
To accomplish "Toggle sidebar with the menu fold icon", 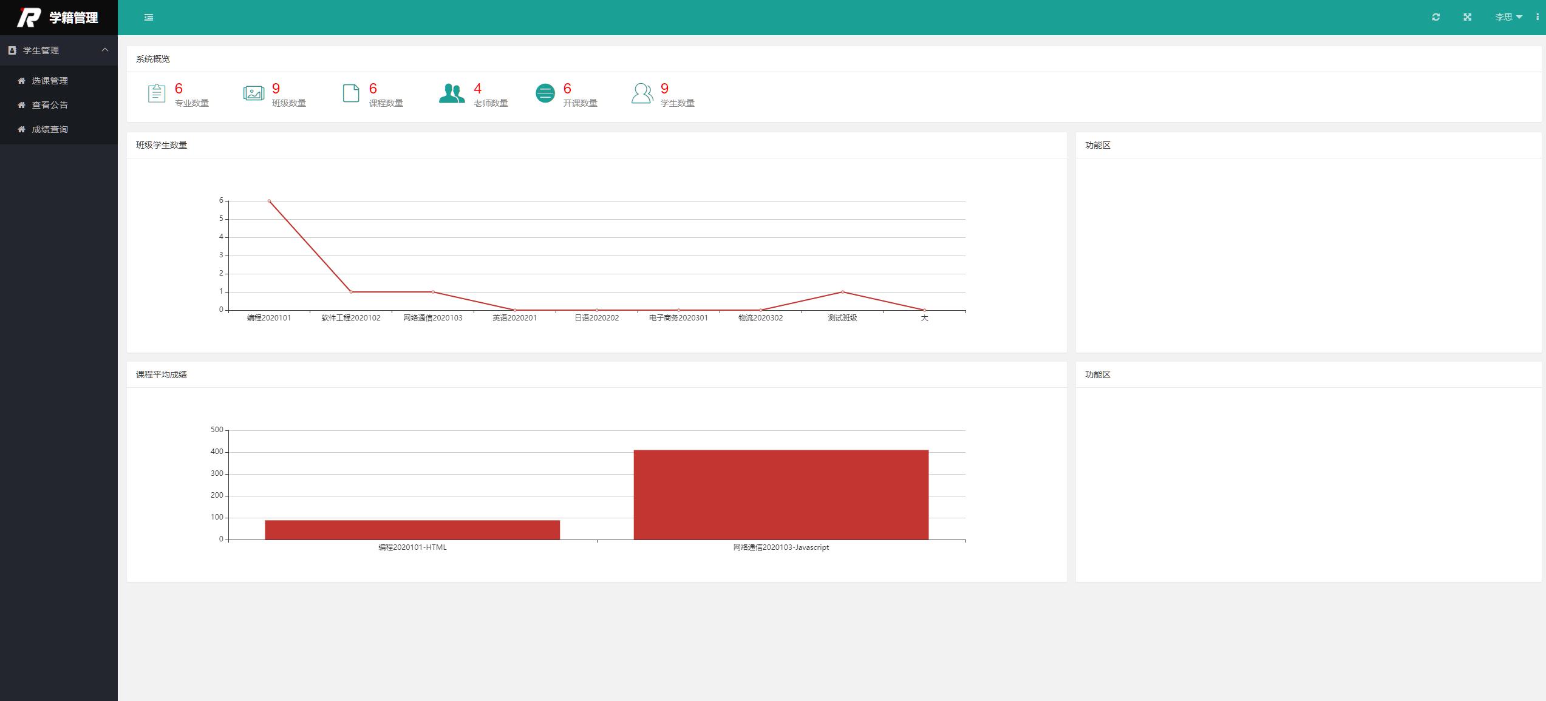I will coord(149,18).
